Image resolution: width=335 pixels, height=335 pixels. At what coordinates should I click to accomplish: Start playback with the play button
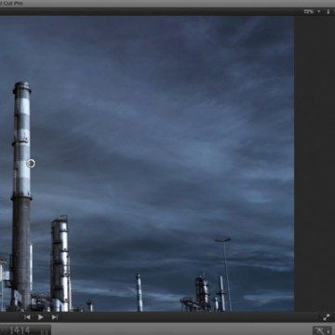coord(40,317)
